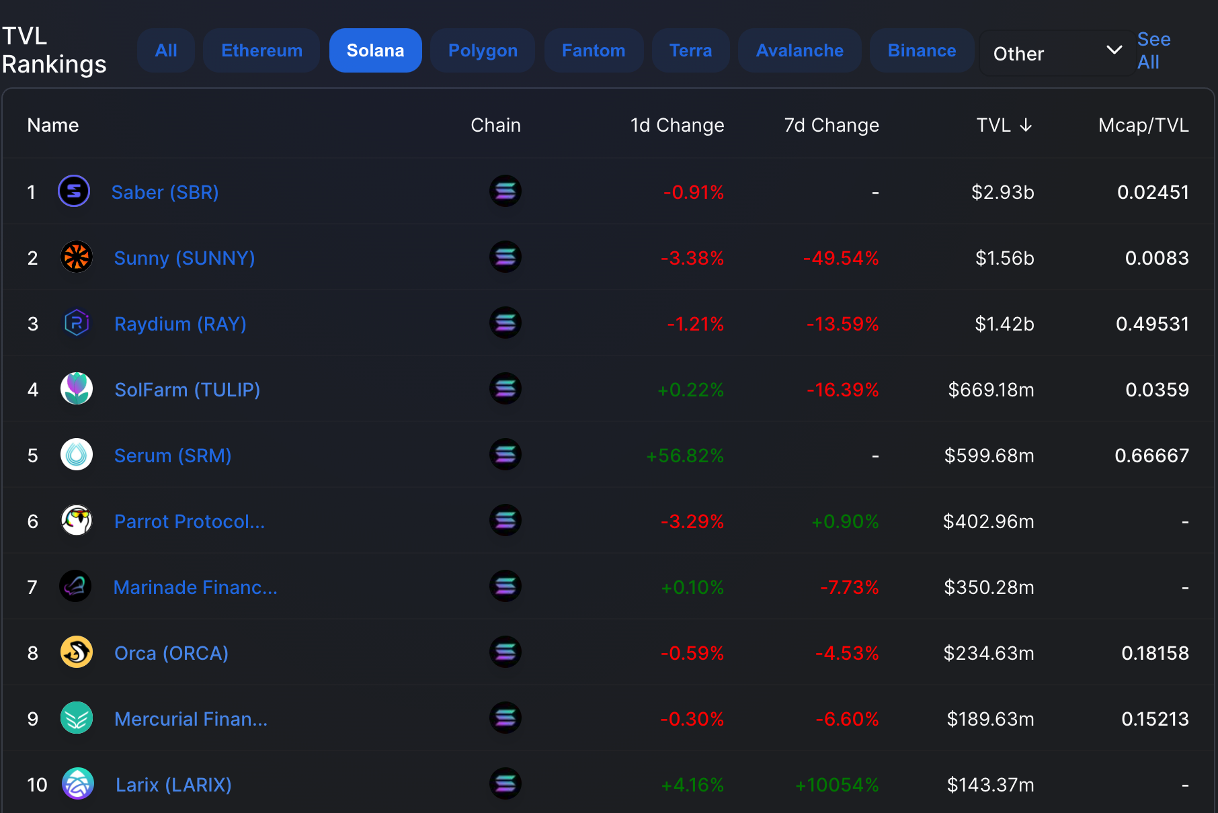Click the SolFarm tulip logo icon

point(77,389)
